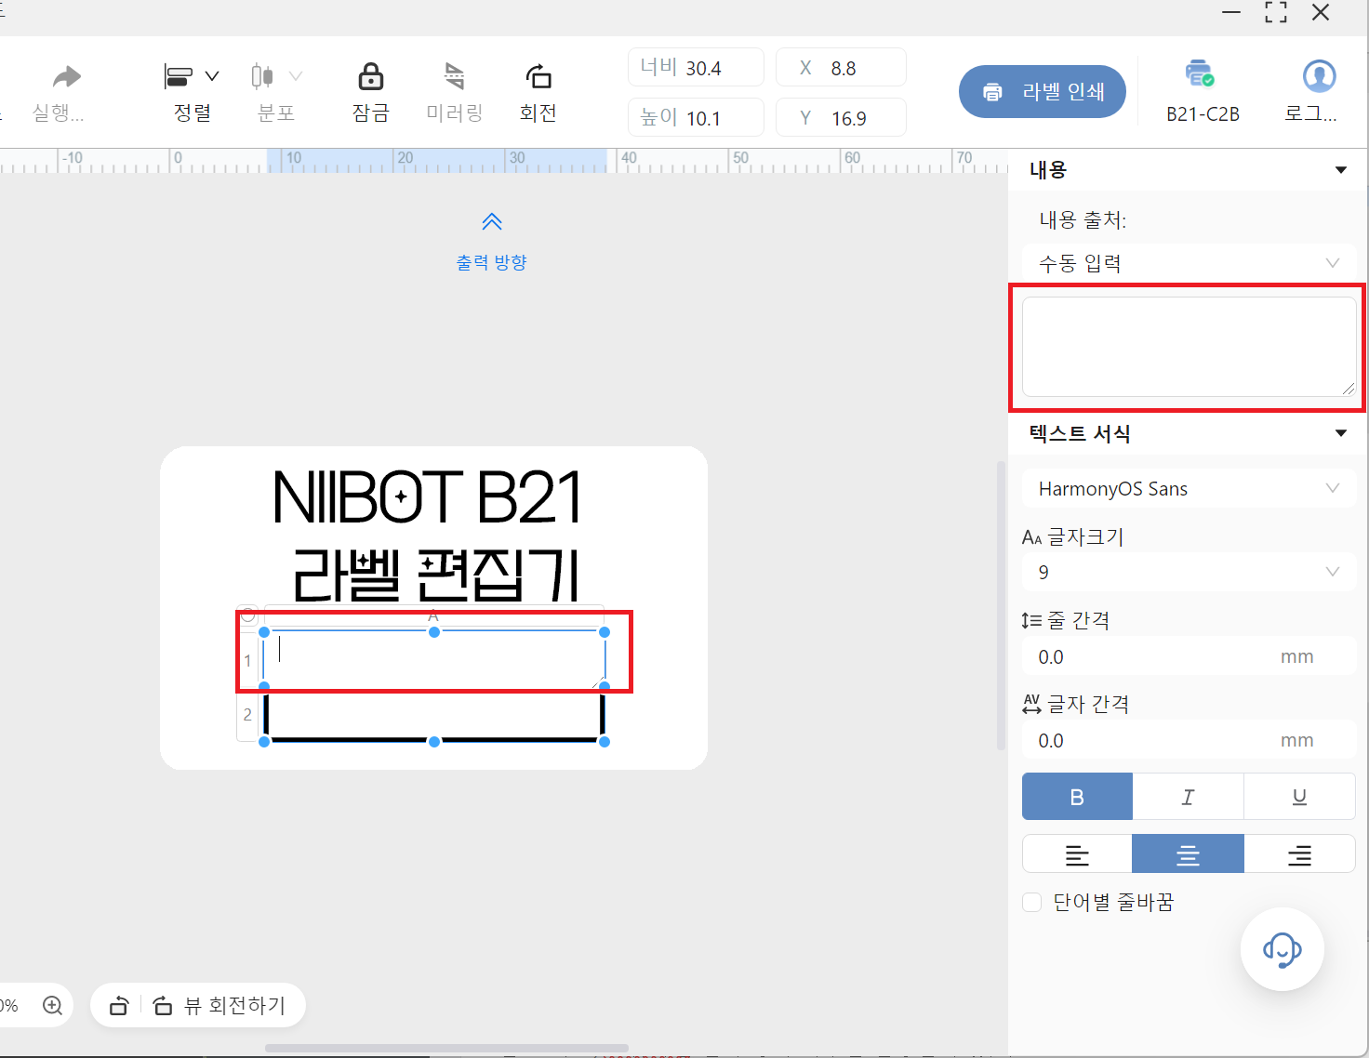Align text left
Screen dimensions: 1369x1058
click(1077, 854)
